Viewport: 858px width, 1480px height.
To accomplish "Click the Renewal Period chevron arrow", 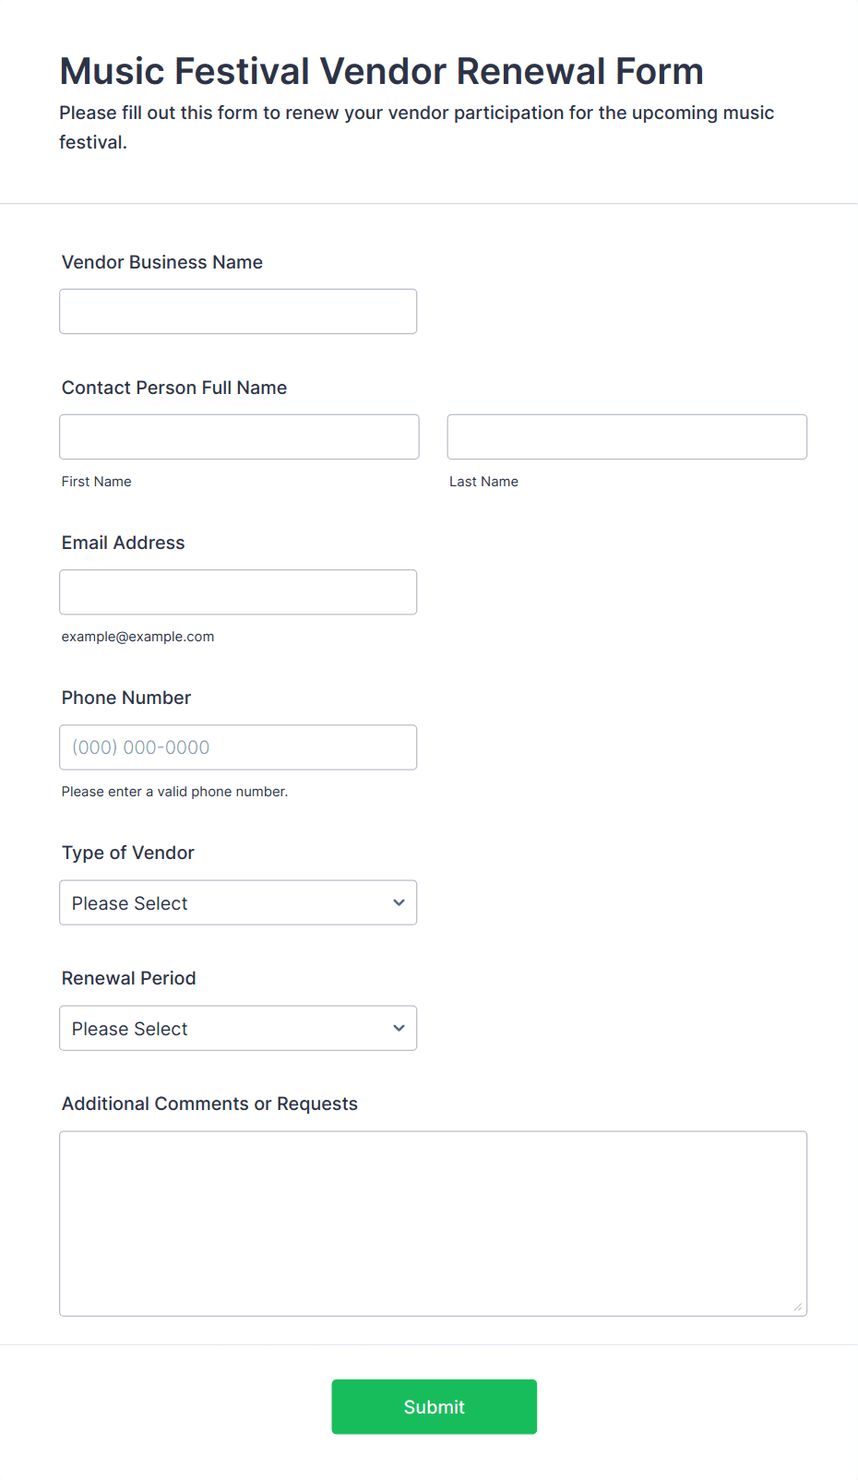I will (399, 1028).
